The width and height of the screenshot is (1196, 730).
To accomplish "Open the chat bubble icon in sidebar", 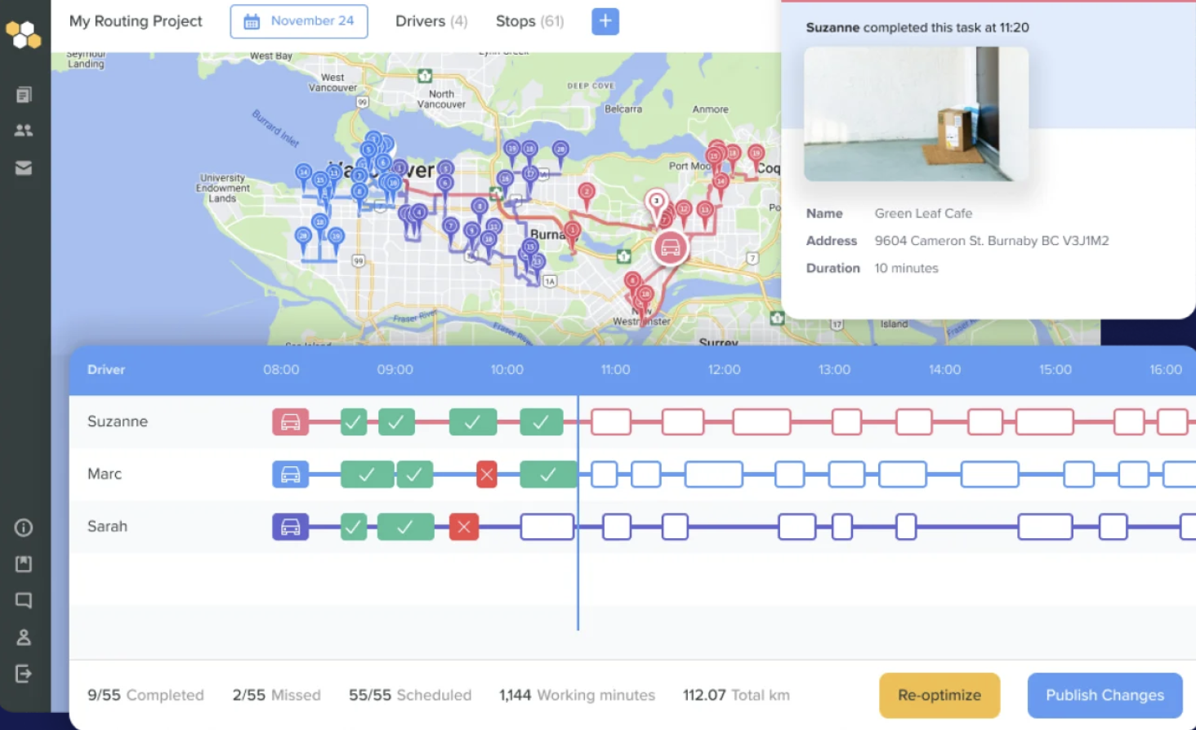I will (x=23, y=600).
